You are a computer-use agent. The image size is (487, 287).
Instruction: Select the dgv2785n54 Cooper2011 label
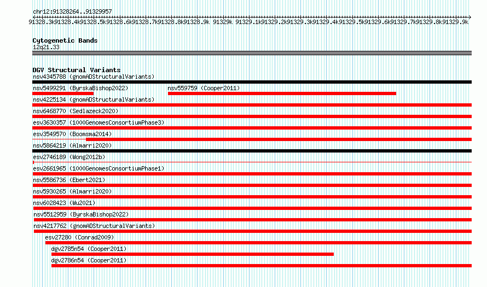coord(89,249)
